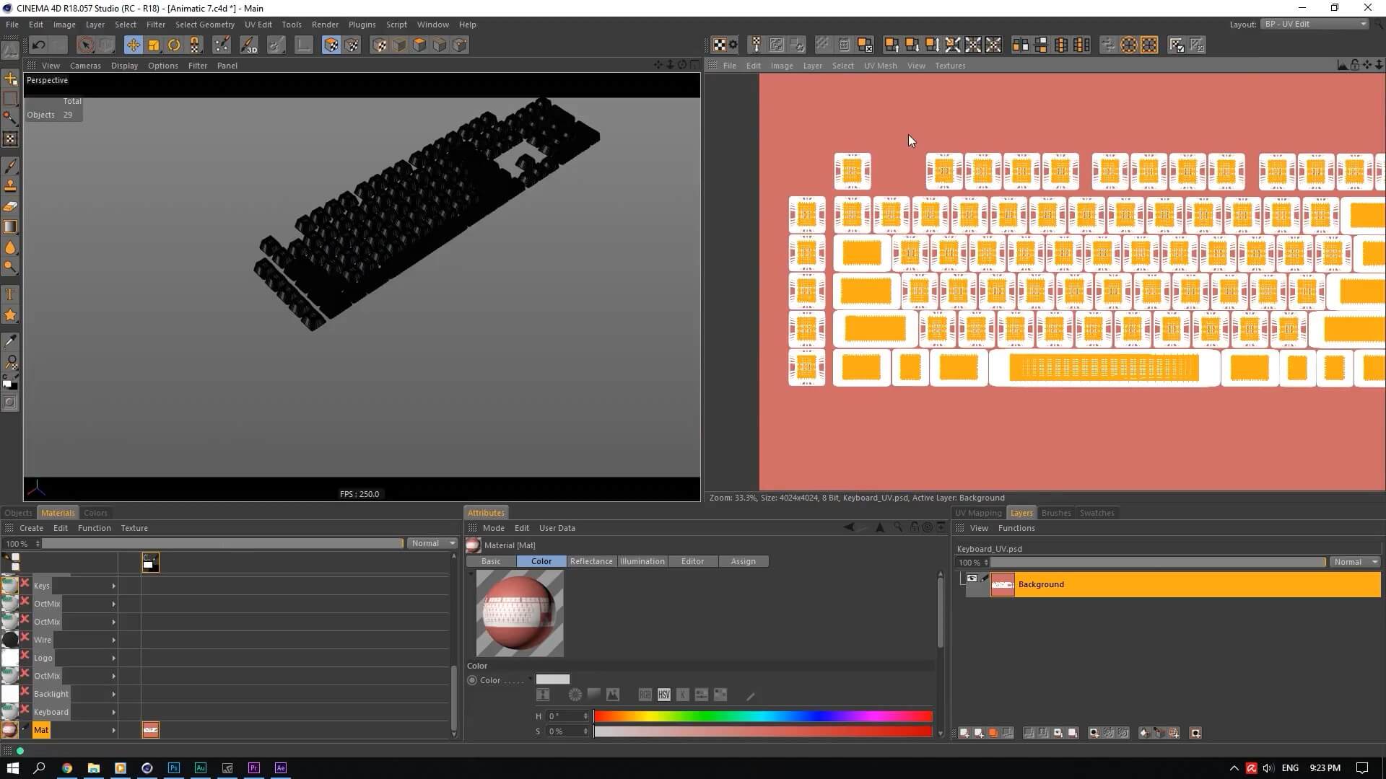Switch color mode to HSV
The width and height of the screenshot is (1386, 779).
[664, 695]
